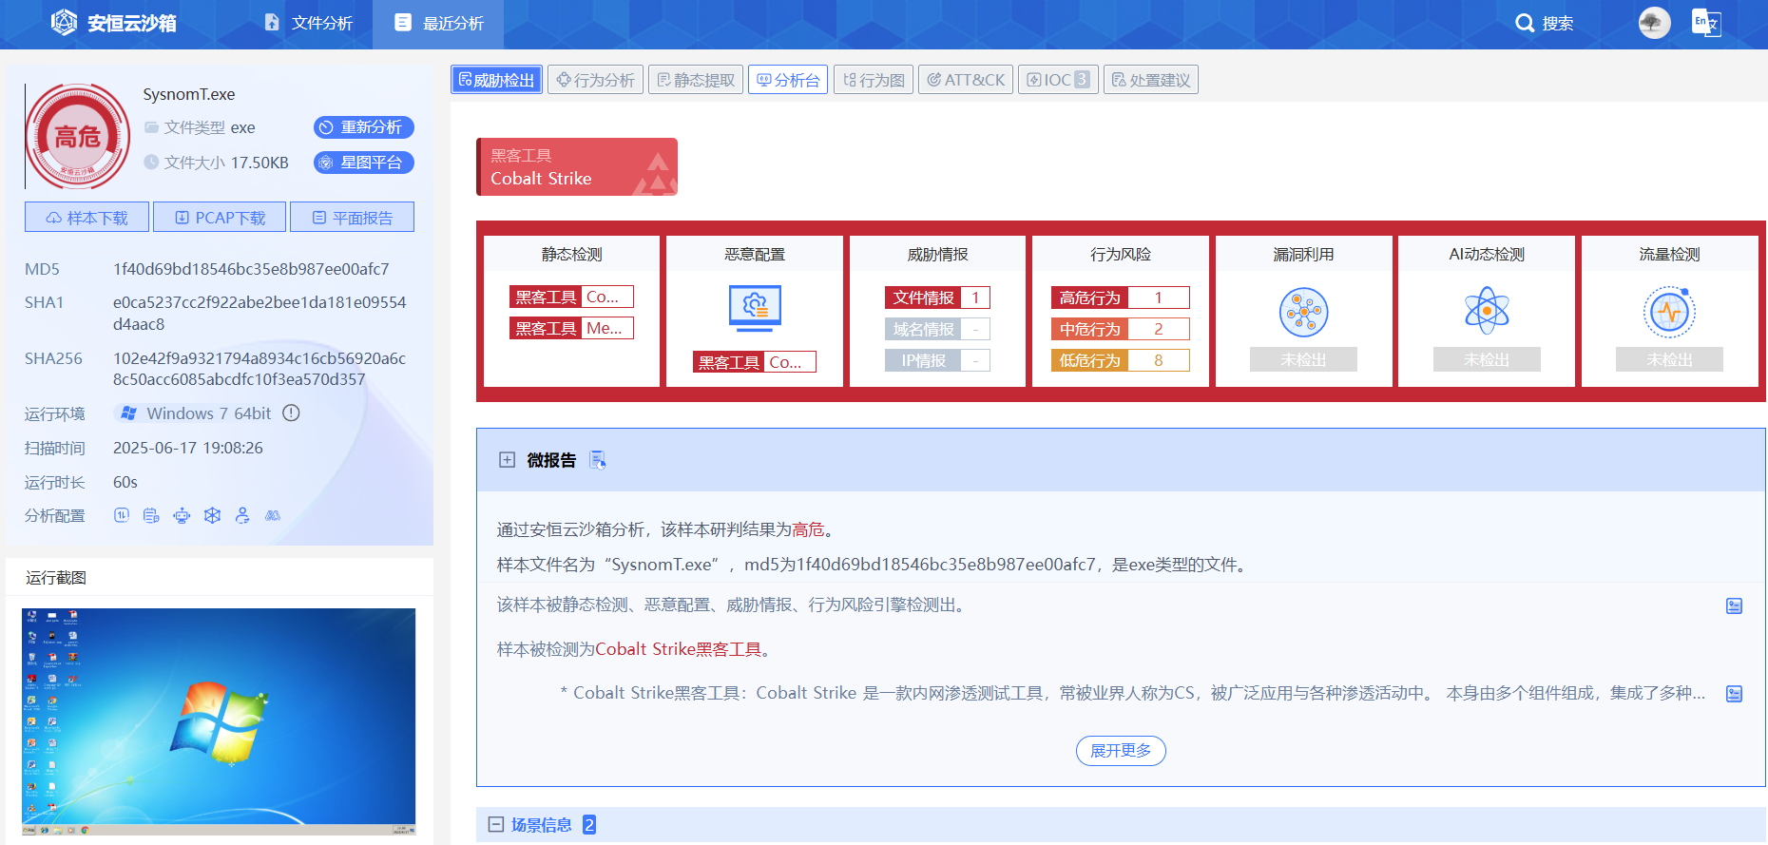Click the network traffic icon in 分析配置
The width and height of the screenshot is (1768, 845).
click(122, 515)
